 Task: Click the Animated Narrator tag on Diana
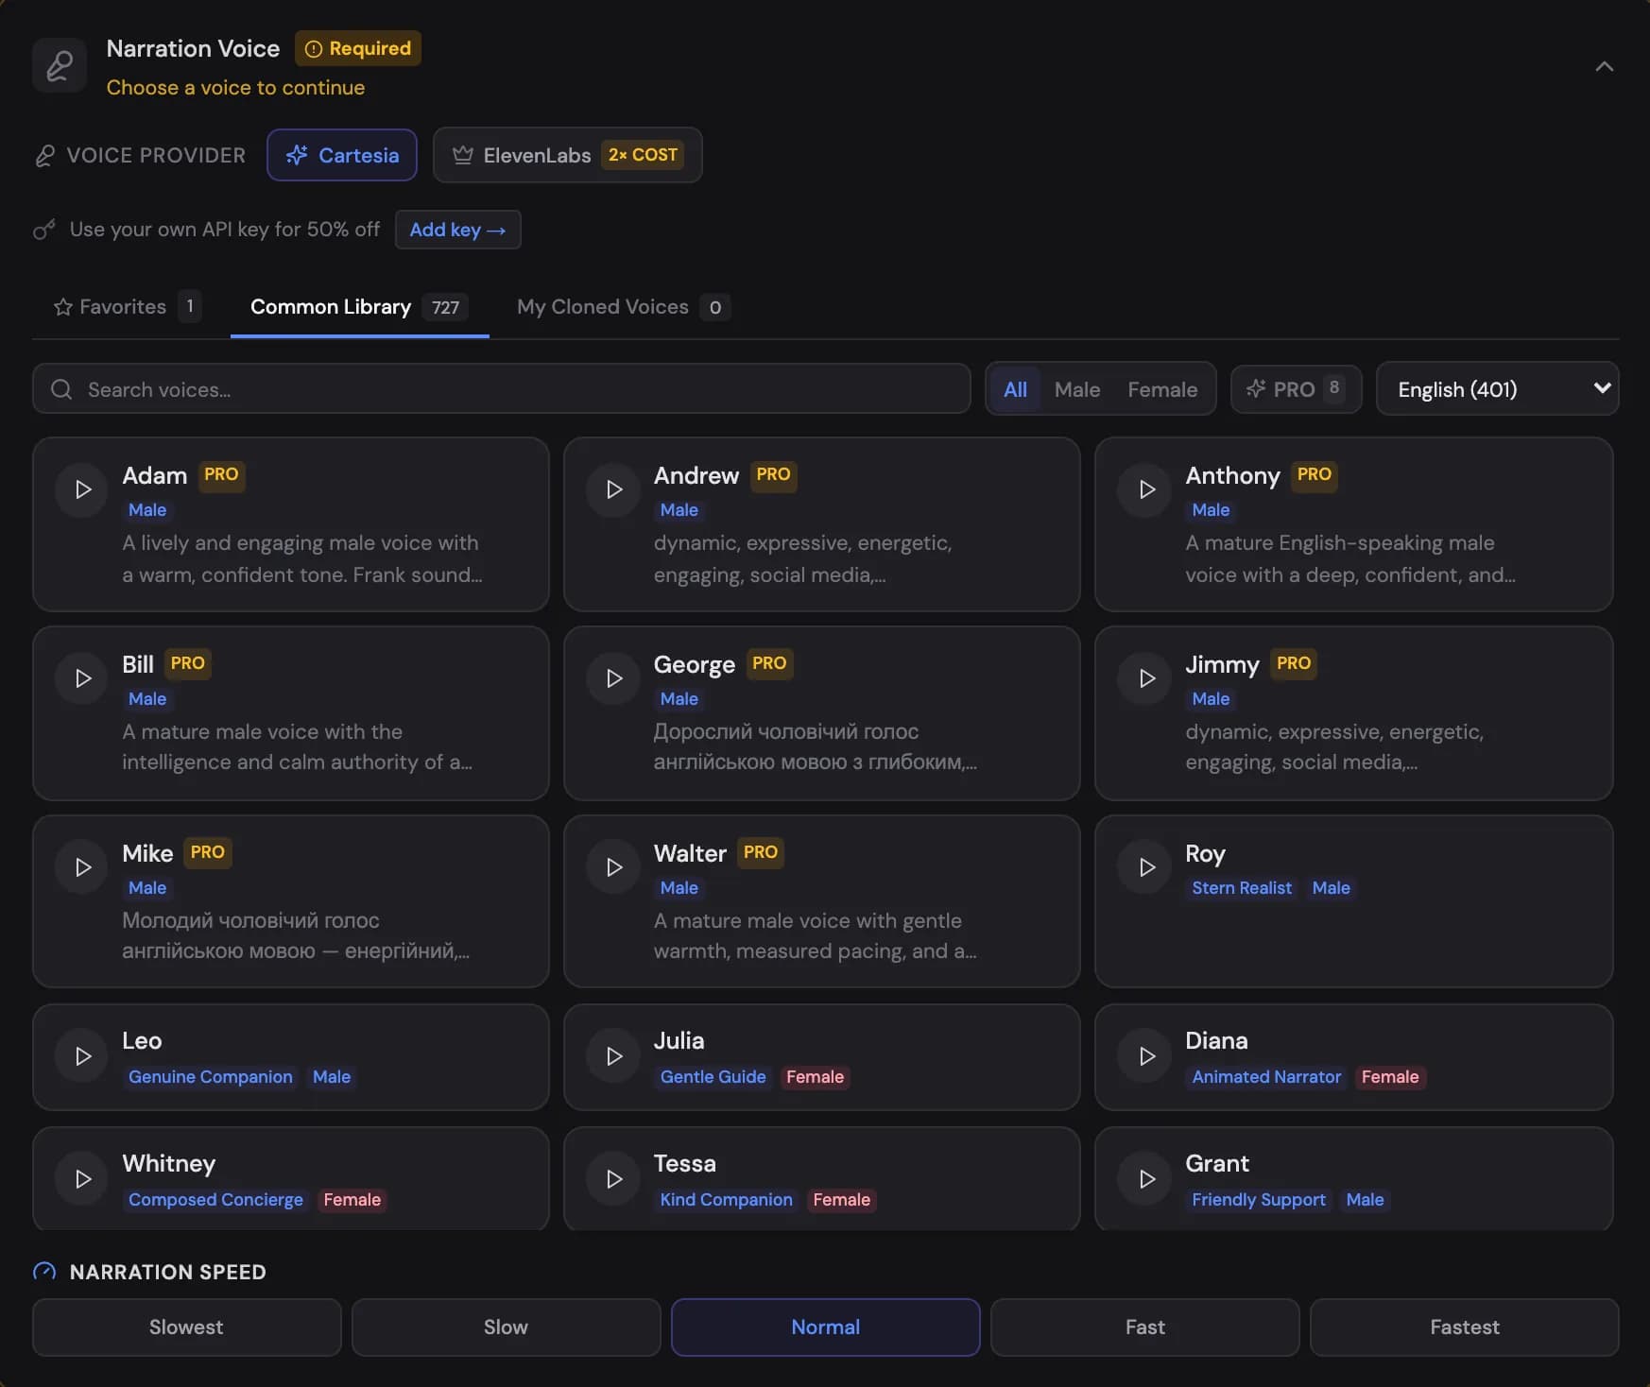click(1266, 1077)
